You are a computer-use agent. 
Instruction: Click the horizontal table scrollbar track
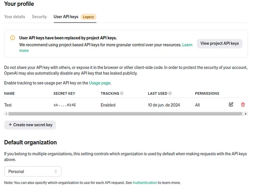pyautogui.click(x=125, y=114)
